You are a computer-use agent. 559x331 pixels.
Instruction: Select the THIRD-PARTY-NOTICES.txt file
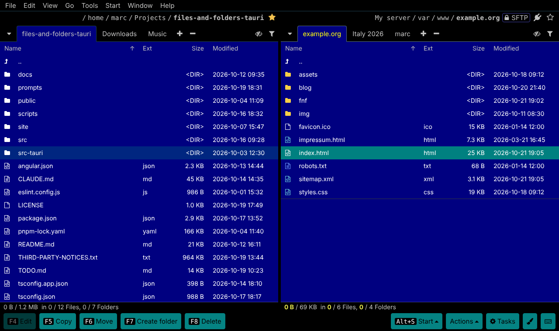139,257
